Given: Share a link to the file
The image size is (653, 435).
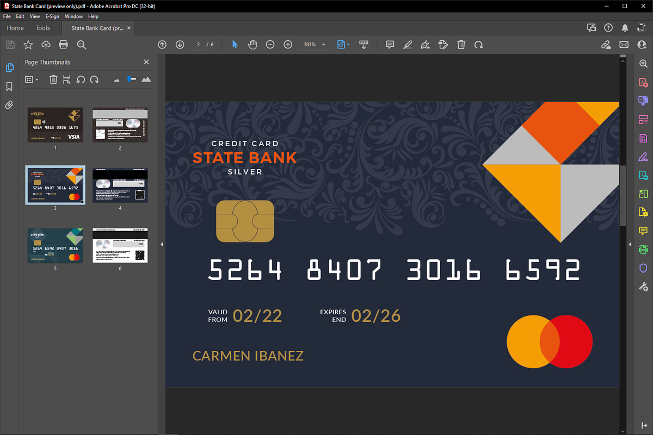Looking at the screenshot, I should 606,45.
